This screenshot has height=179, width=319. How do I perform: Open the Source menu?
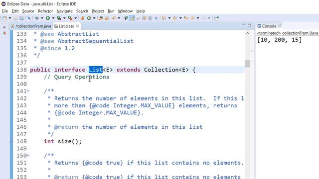point(28,11)
